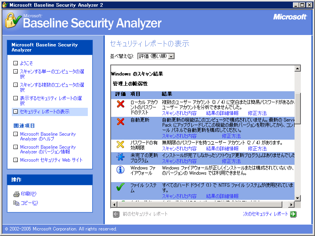Click 結果の詳細情報 in the パスワードの有効期限 row

point(222,149)
